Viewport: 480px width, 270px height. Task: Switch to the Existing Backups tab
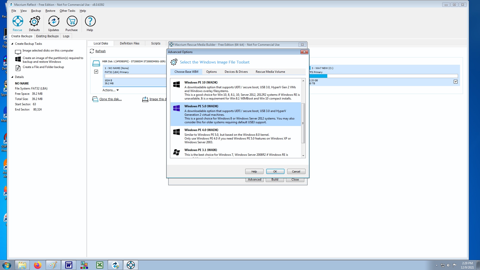click(x=47, y=36)
